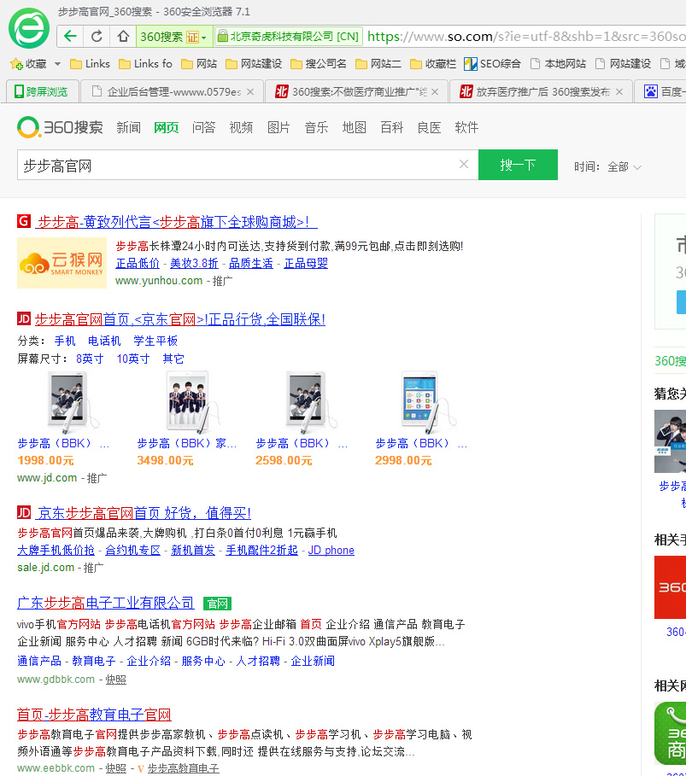Select the 百科 search category
686x776 pixels.
(392, 128)
